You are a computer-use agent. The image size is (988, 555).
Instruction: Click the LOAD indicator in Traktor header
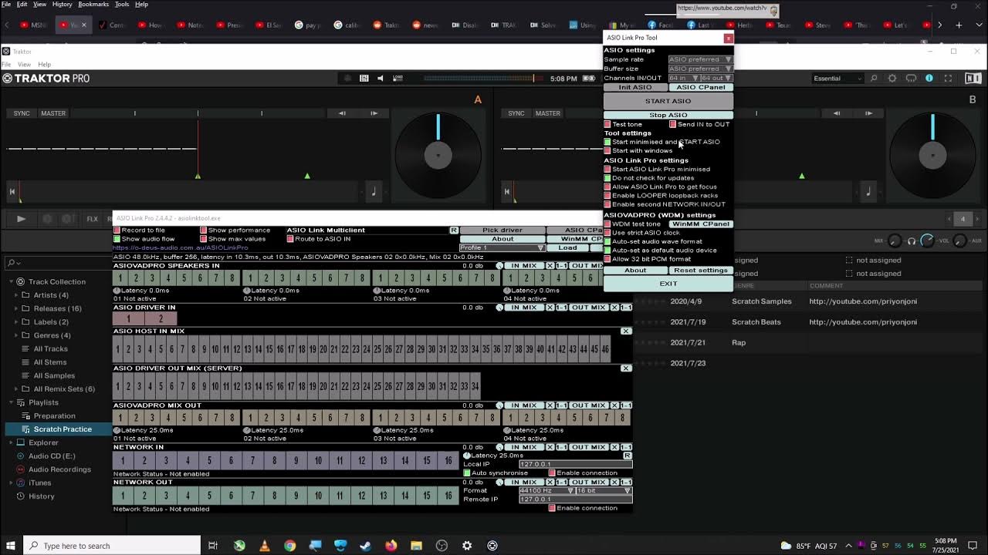[x=398, y=78]
